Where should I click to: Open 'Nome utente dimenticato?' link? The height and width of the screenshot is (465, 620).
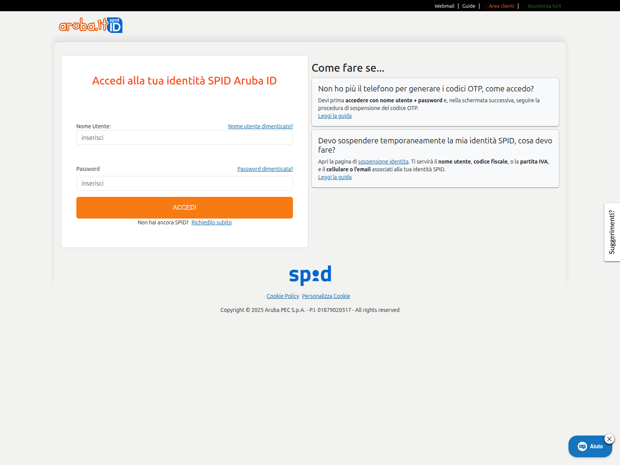click(260, 126)
